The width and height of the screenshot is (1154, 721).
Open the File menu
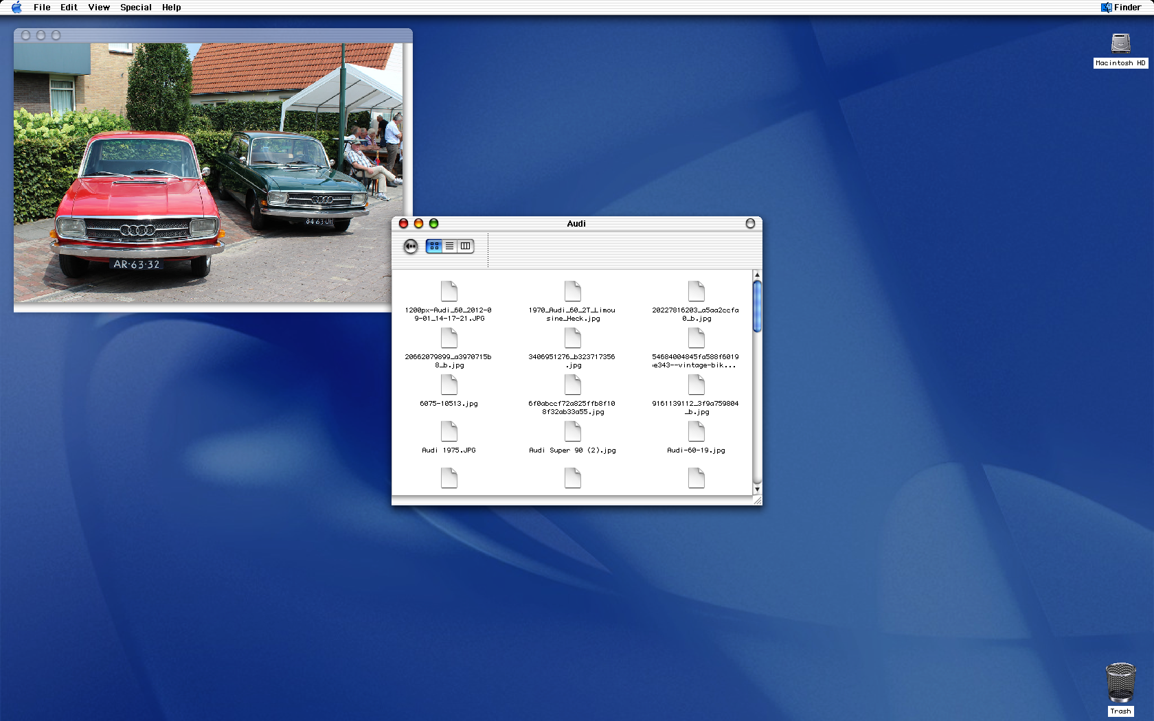42,8
